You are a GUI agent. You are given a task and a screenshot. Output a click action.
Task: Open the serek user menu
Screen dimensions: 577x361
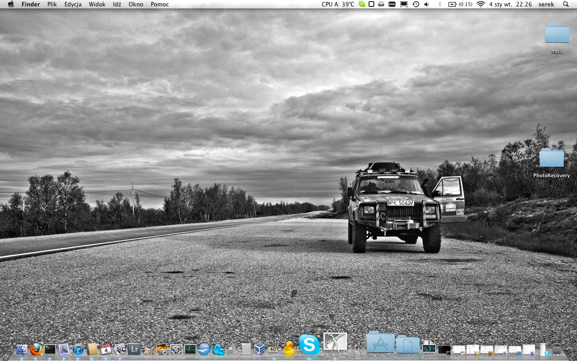(x=546, y=4)
